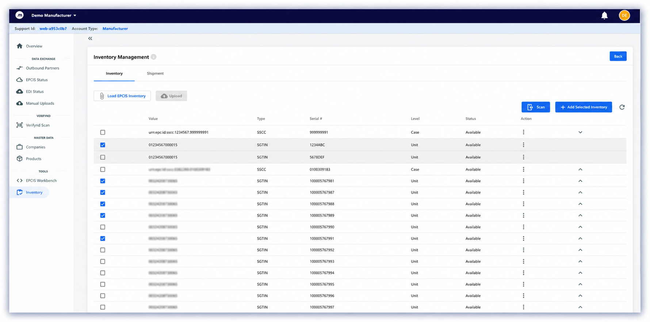Image resolution: width=650 pixels, height=322 pixels.
Task: Check the box for serial 999999991
Action: 103,132
